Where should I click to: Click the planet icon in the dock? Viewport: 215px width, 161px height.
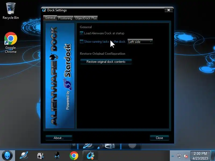point(88,146)
